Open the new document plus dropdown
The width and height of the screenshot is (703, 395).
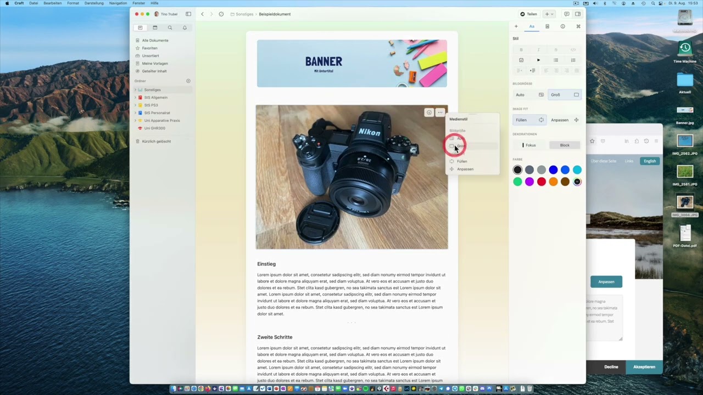click(549, 14)
